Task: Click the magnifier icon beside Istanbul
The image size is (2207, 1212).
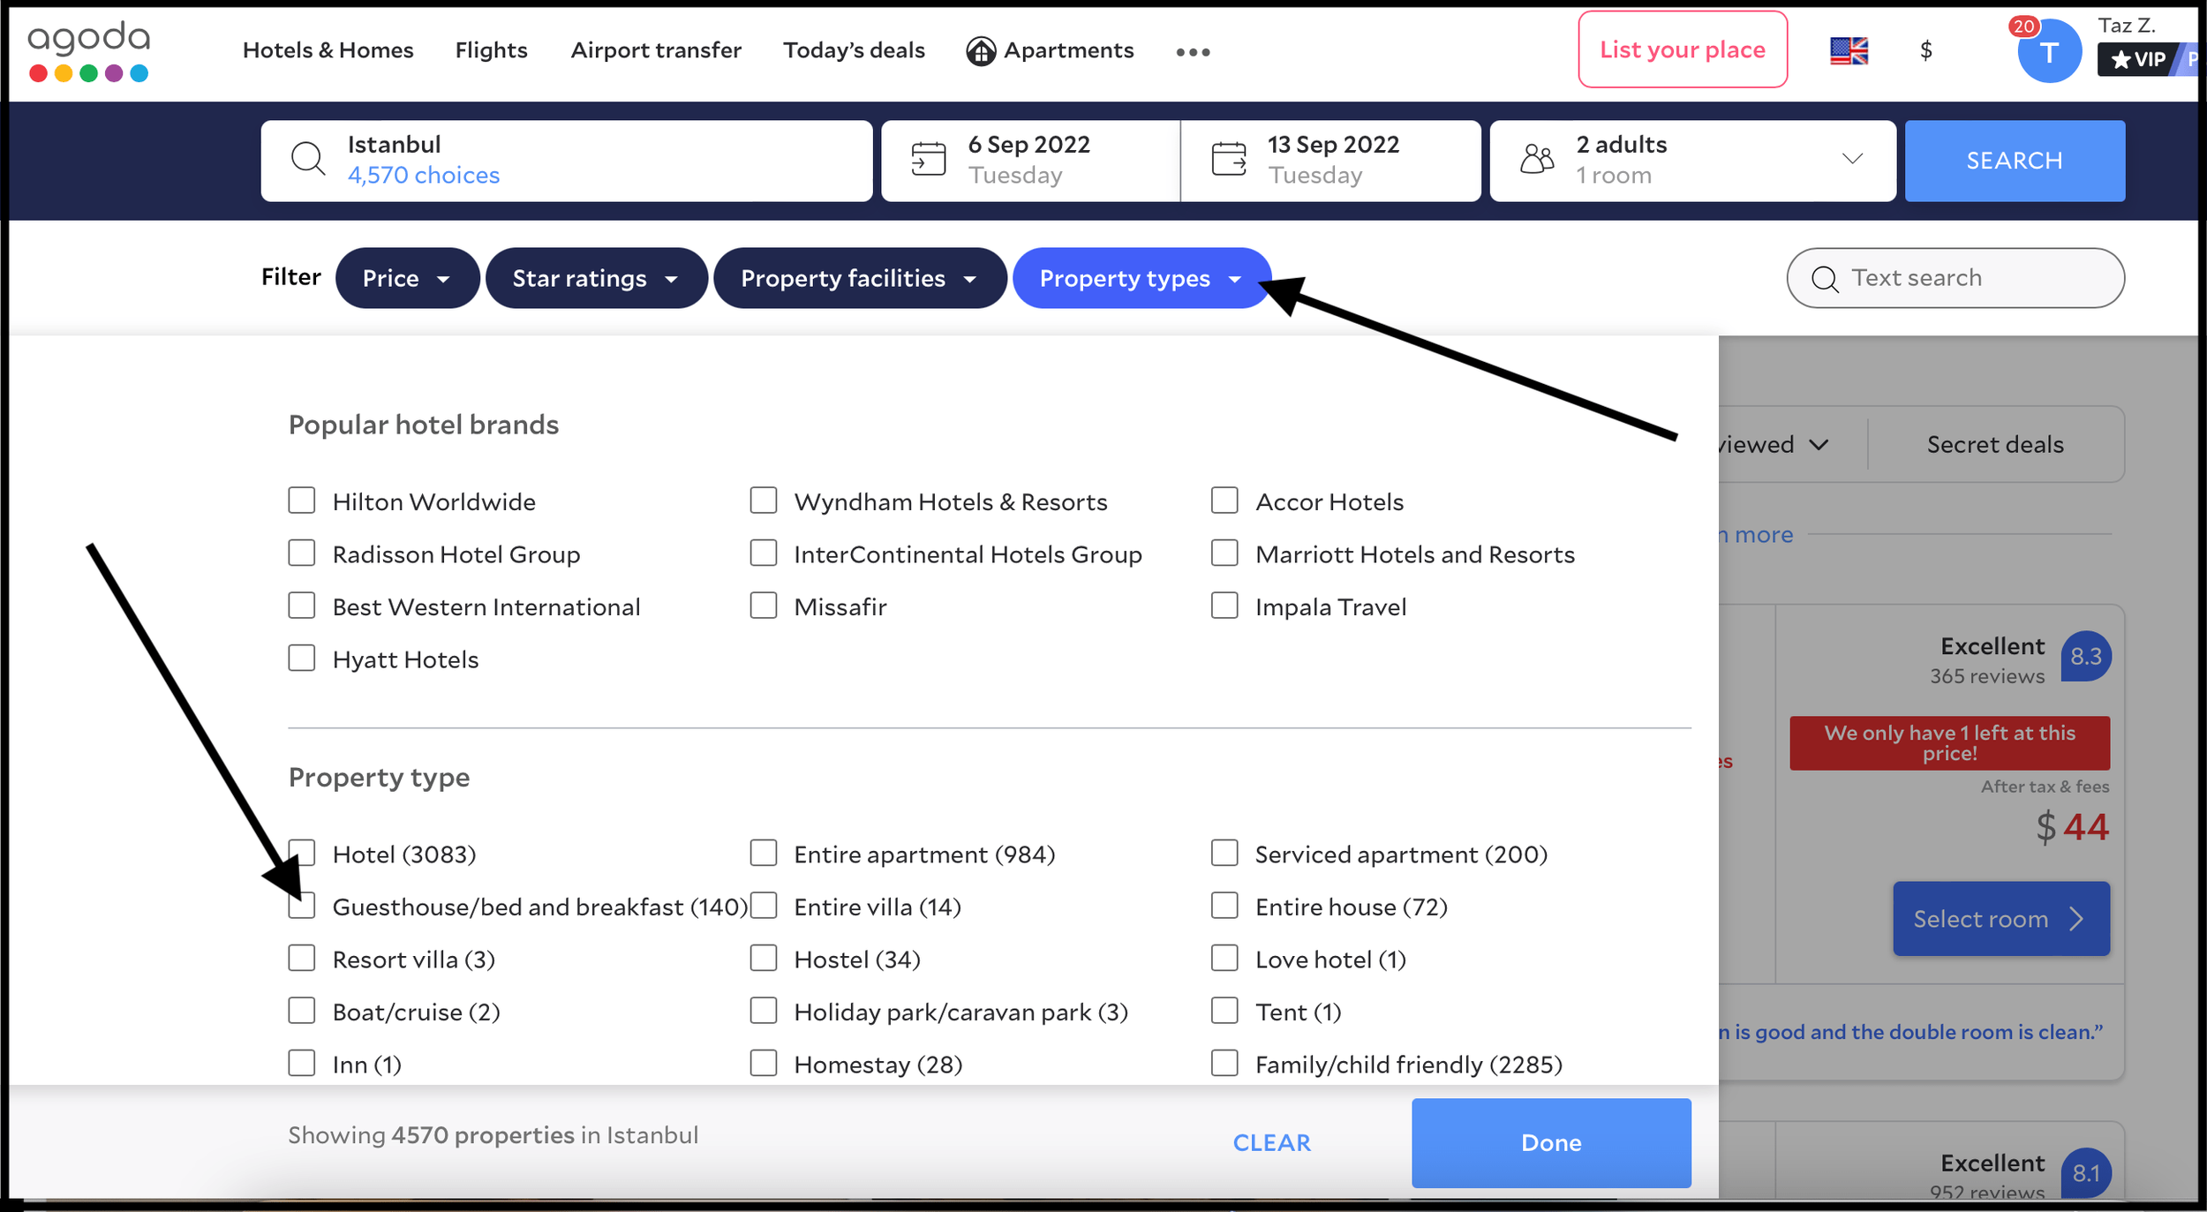Action: pyautogui.click(x=308, y=160)
